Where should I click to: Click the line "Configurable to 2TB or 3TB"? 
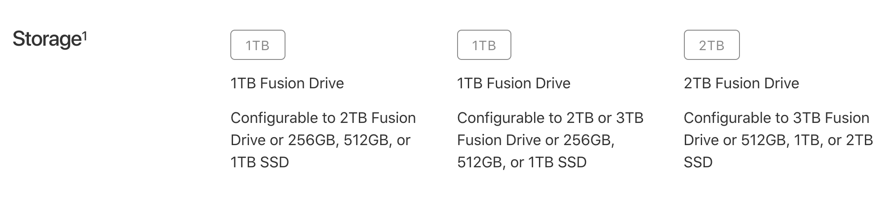click(x=550, y=118)
